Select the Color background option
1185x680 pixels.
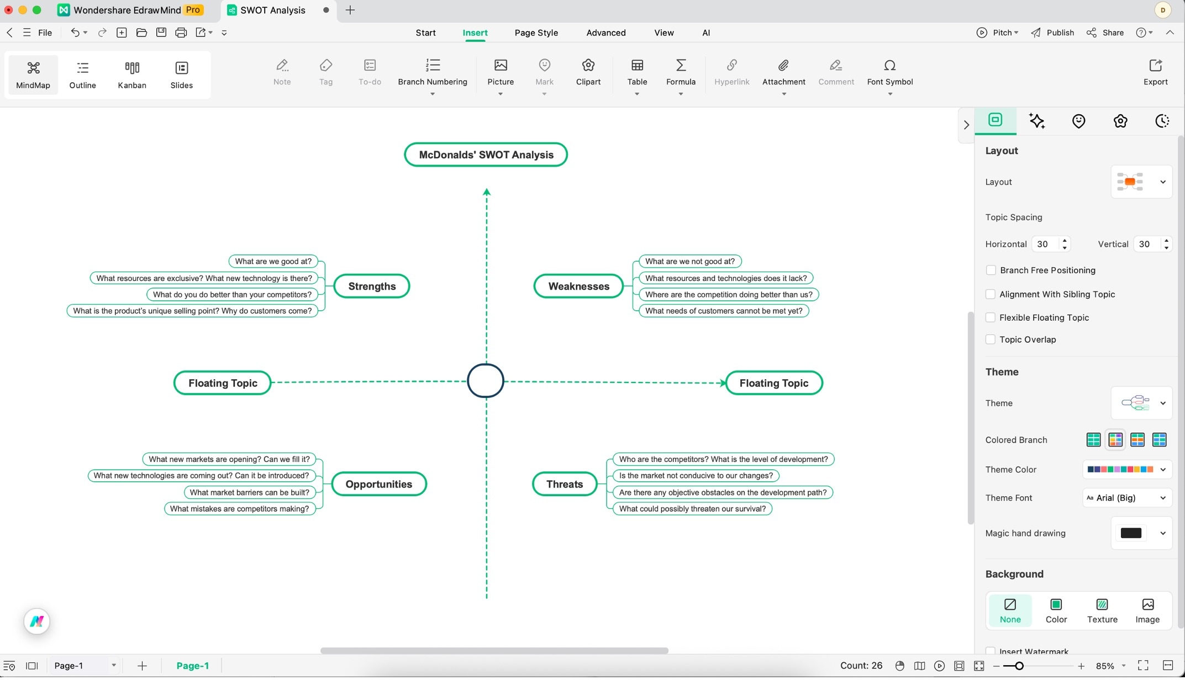[x=1056, y=610]
